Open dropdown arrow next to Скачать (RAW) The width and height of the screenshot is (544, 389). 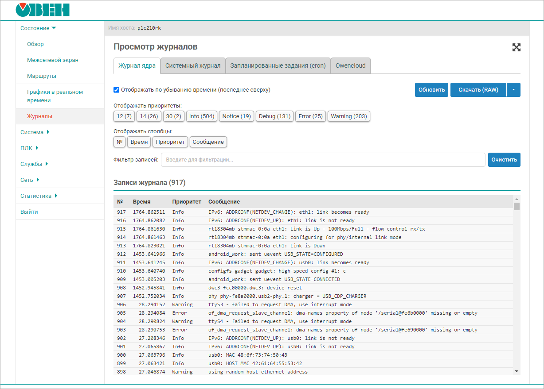(513, 90)
